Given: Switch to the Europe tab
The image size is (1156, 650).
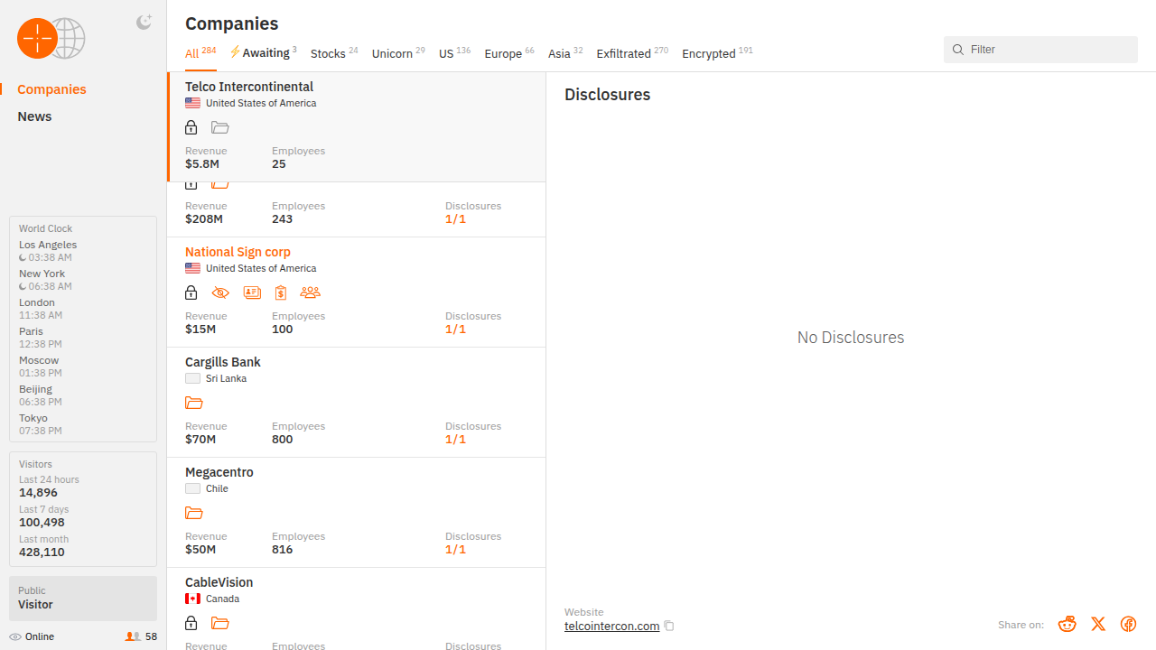Looking at the screenshot, I should (509, 53).
